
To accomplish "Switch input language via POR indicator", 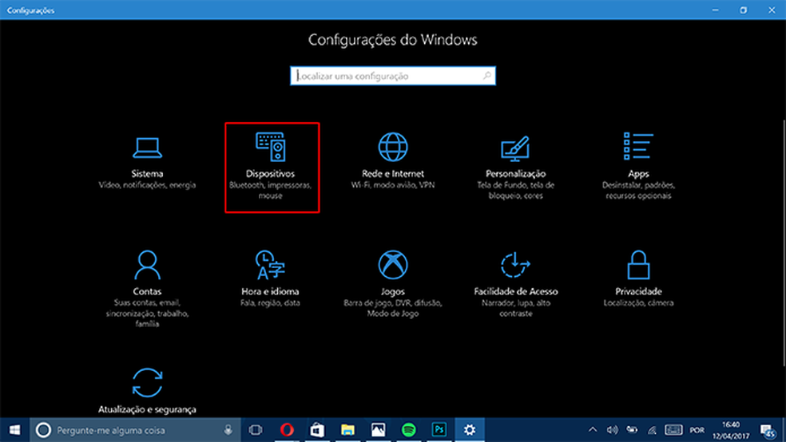I will 697,430.
